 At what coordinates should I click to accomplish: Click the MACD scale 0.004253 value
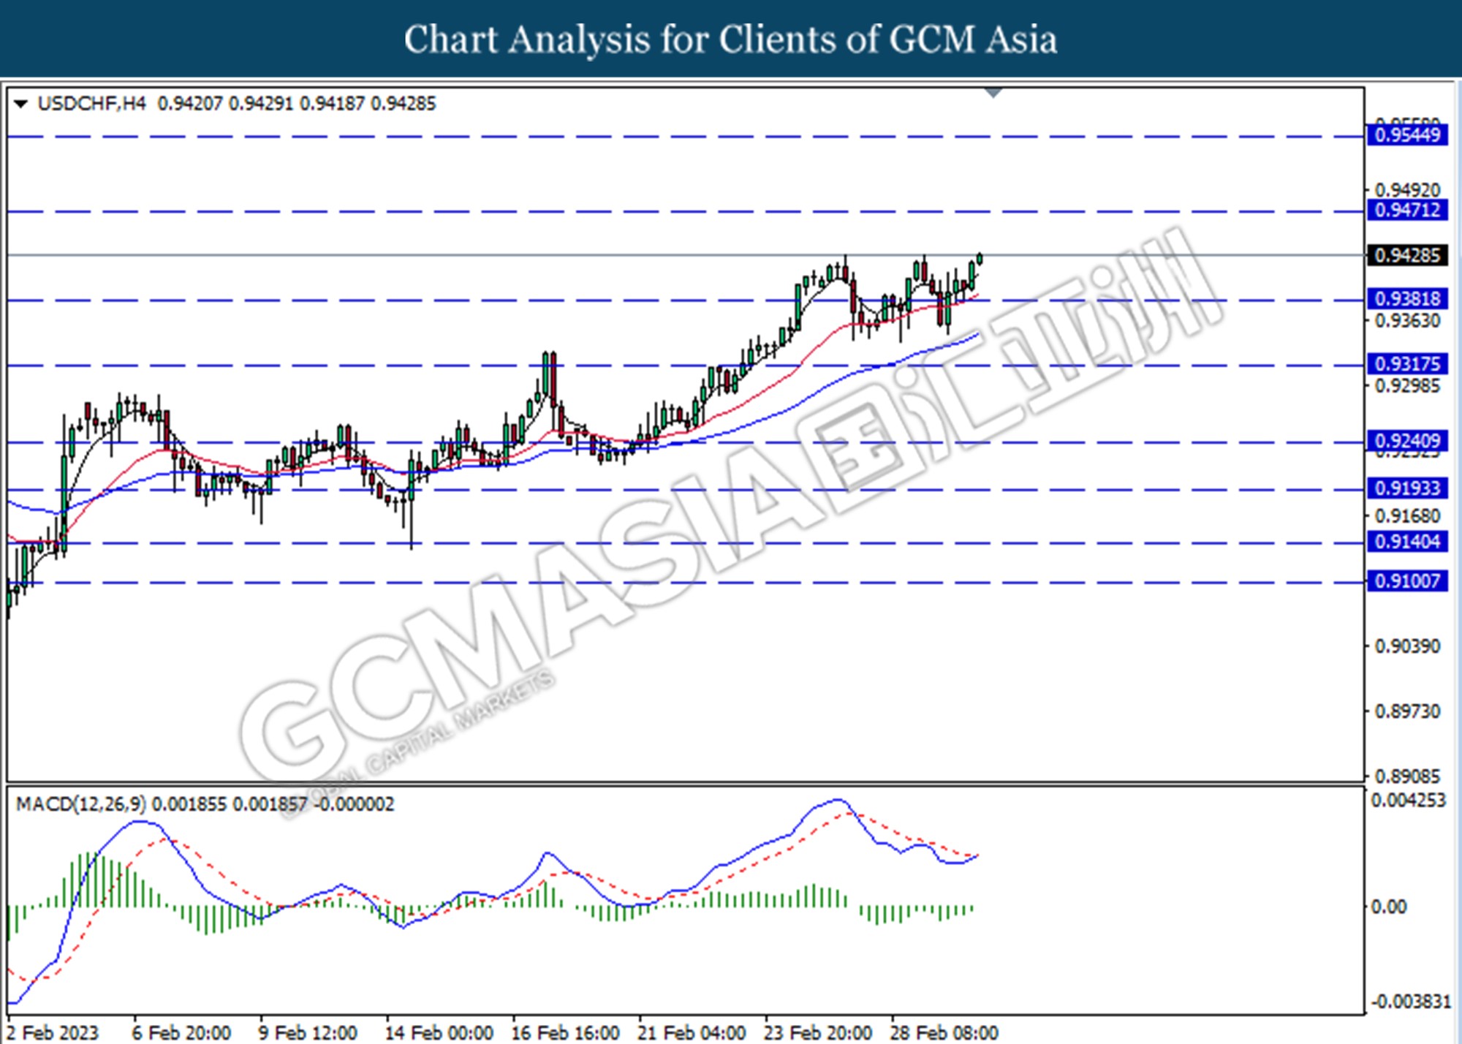1409,801
